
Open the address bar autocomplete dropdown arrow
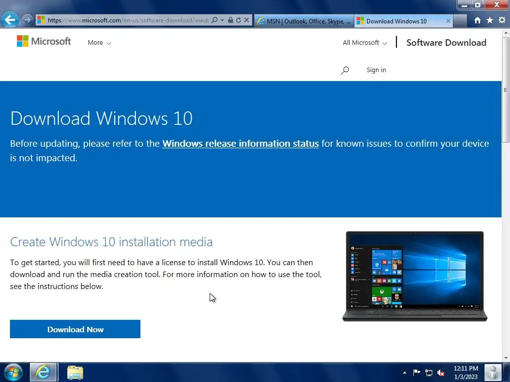pos(222,20)
